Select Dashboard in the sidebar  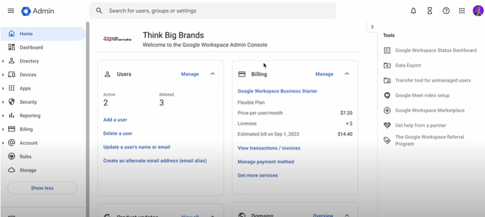[31, 47]
